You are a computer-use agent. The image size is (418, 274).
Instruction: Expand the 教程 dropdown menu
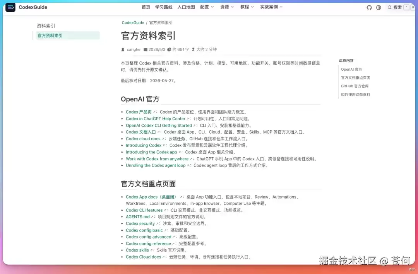click(x=247, y=7)
